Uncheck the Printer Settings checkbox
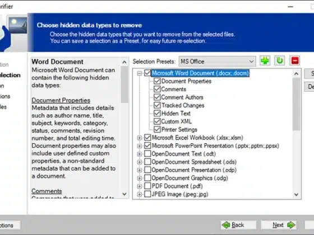The image size is (314, 235). 157,129
